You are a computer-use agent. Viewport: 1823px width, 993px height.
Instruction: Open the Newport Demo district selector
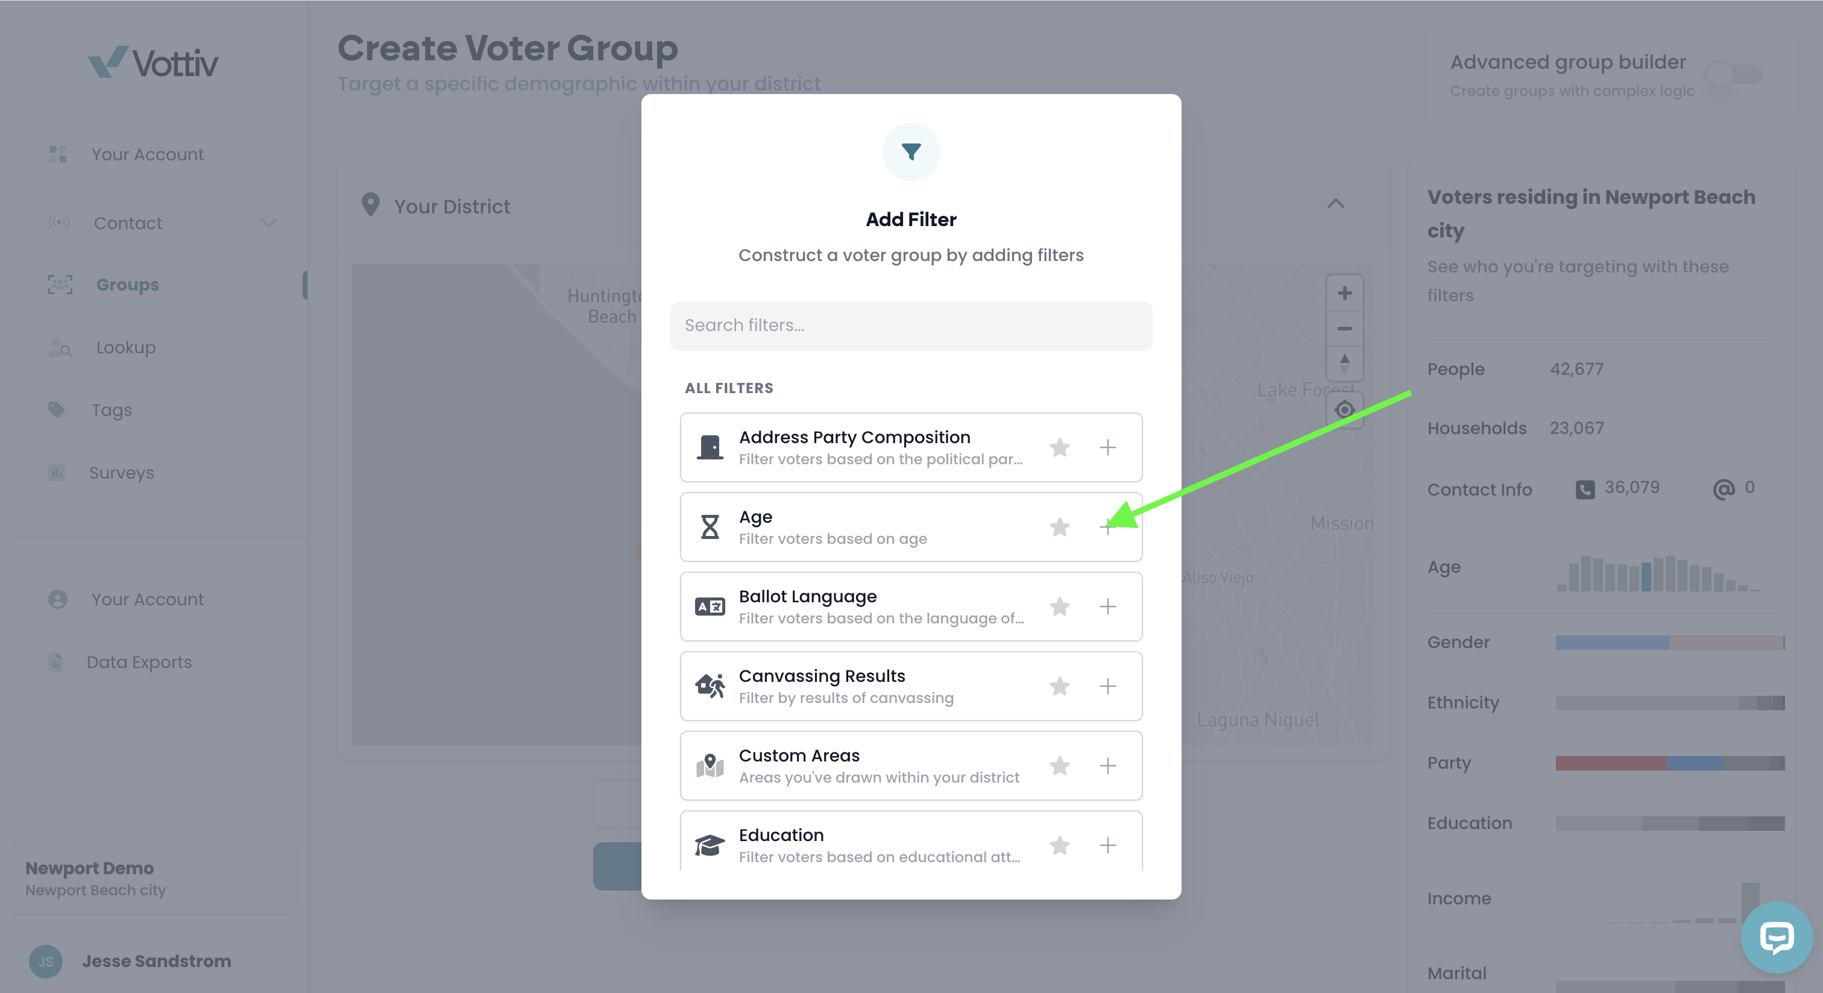154,878
